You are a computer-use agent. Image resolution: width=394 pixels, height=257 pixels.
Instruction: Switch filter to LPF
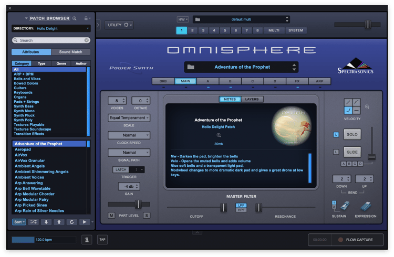click(x=241, y=205)
